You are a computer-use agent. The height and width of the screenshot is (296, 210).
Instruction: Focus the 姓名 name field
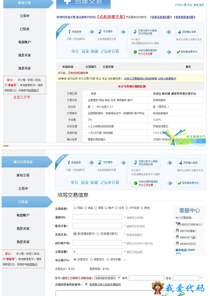click(186, 278)
